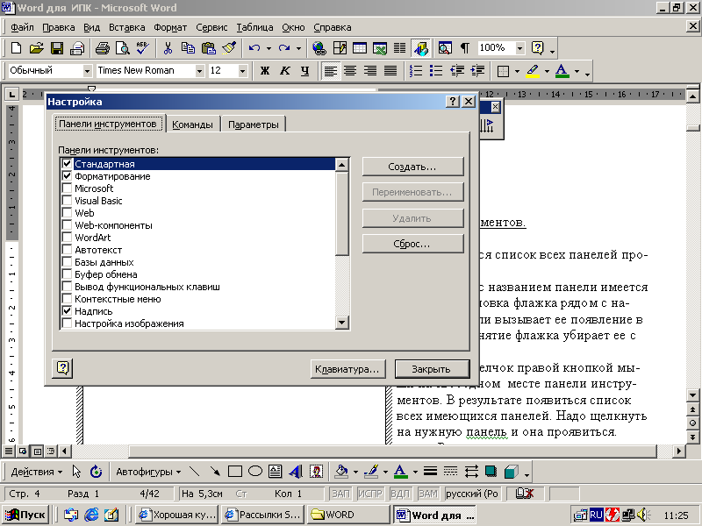Pick the yellow highlight color swatch

pos(533,71)
